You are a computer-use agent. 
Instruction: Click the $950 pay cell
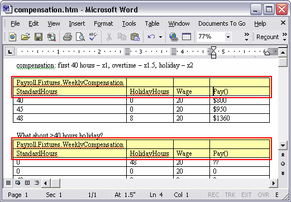[240, 109]
